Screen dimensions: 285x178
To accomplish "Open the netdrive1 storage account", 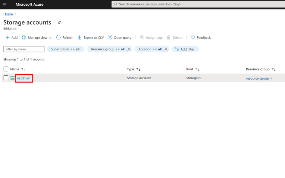I will click(x=24, y=78).
